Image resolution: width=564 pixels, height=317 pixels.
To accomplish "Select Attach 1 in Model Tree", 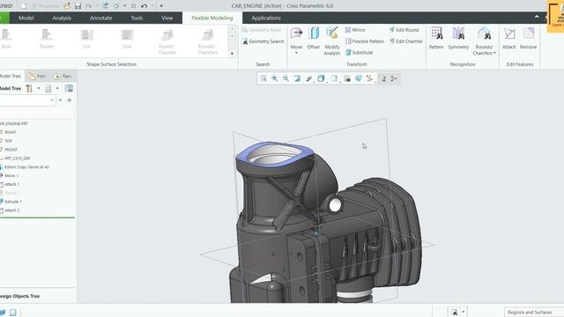I will (x=11, y=184).
